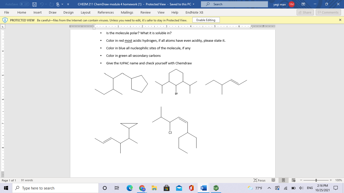Click the Enable Editing button
This screenshot has height=193, width=344.
coord(206,20)
